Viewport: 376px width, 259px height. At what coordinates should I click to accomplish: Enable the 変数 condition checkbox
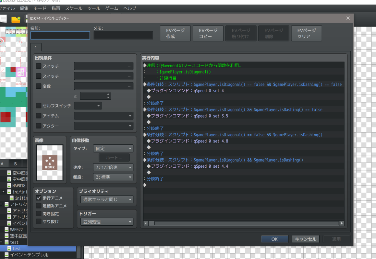tap(39, 86)
